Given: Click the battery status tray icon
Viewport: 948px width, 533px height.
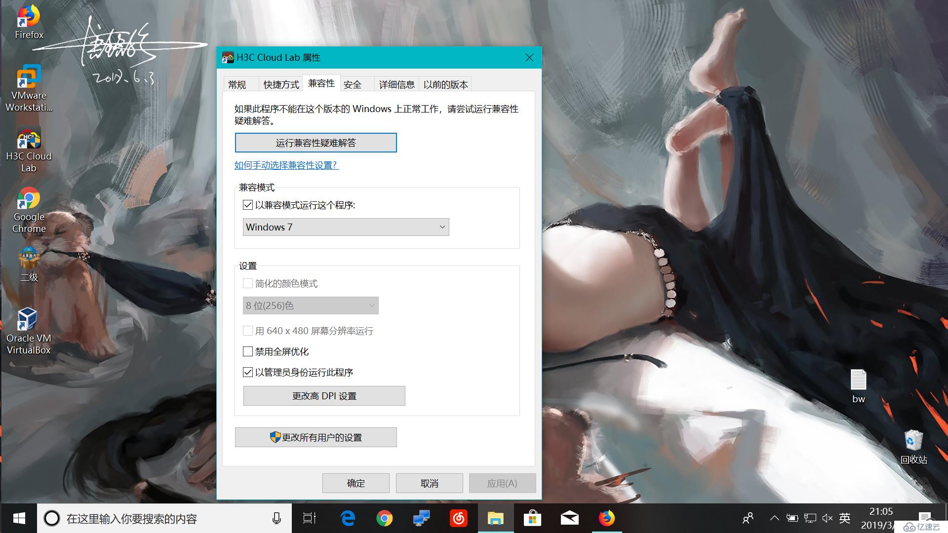Looking at the screenshot, I should 792,518.
